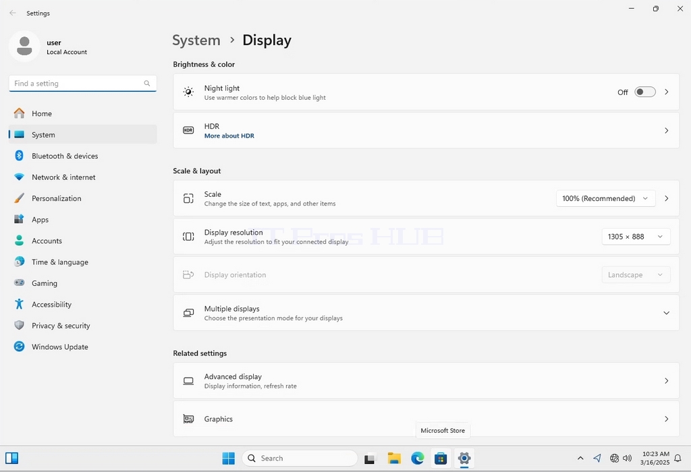Click the back arrow button
Screen dimensions: 691x472
pyautogui.click(x=13, y=13)
